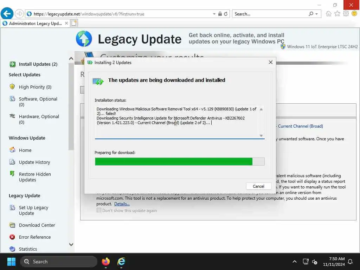360x270 pixels.
Task: Click sidebar scroll down arrow
Action: pos(71,244)
